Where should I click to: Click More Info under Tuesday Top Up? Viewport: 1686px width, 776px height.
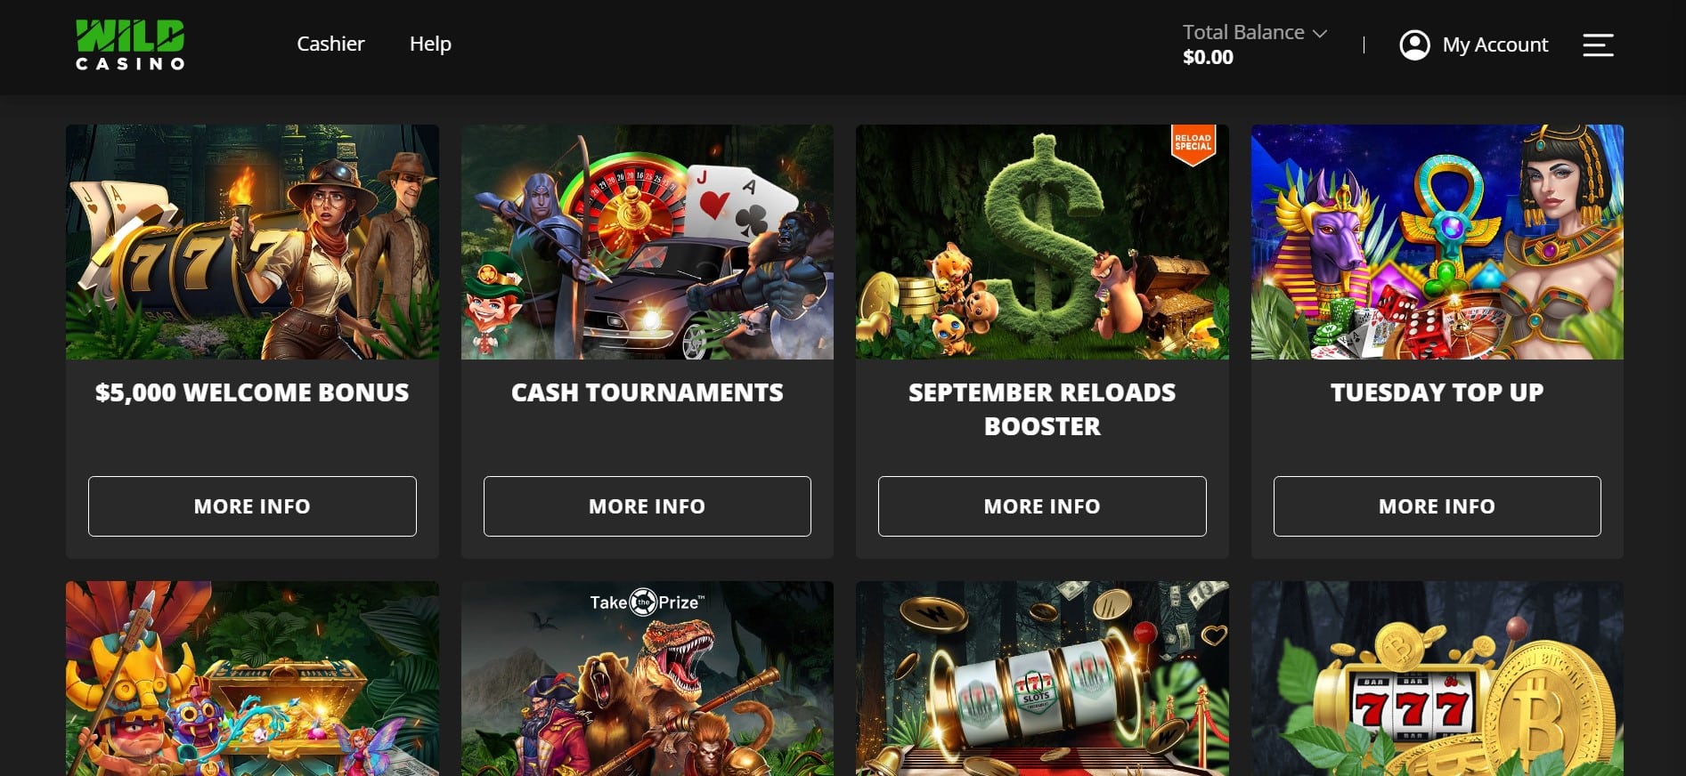pos(1437,506)
